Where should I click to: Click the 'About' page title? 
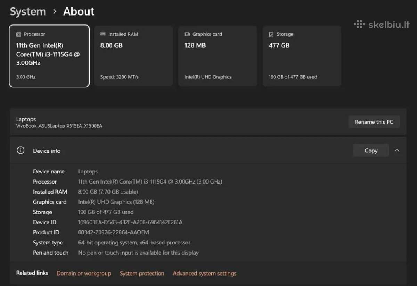(79, 11)
